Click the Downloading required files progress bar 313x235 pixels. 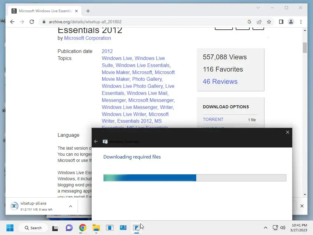tap(195, 178)
